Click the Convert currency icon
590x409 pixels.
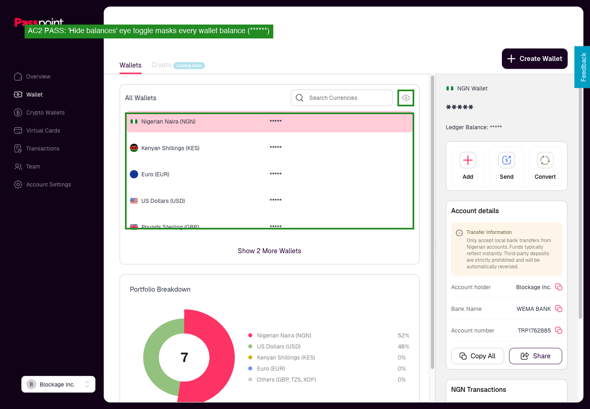click(x=545, y=160)
